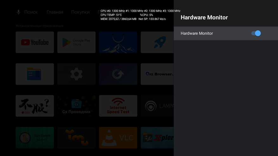Launch Google Play Store tile
The width and height of the screenshot is (278, 156).
point(76,42)
